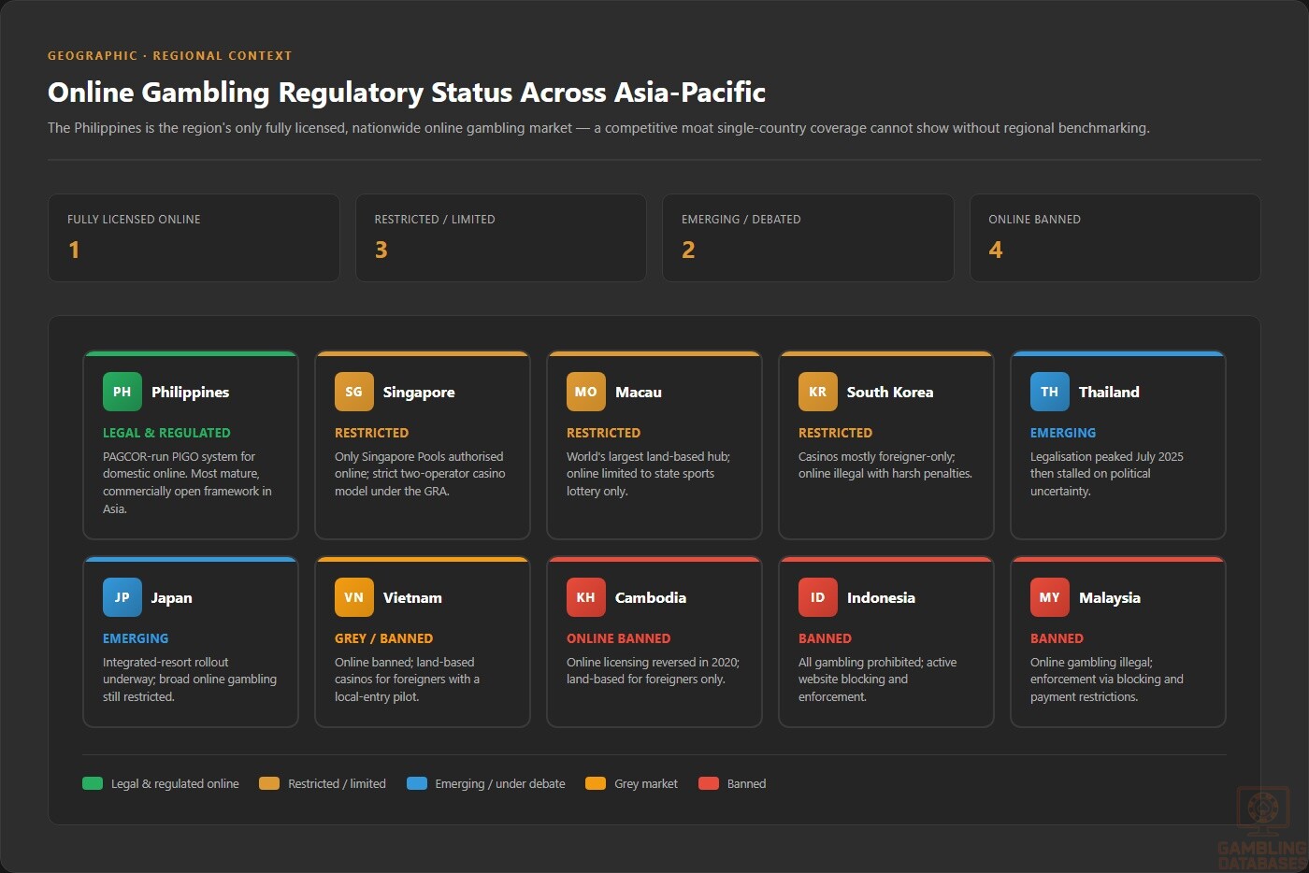Click the Emerging / Debated count card
This screenshot has height=873, width=1309.
808,237
